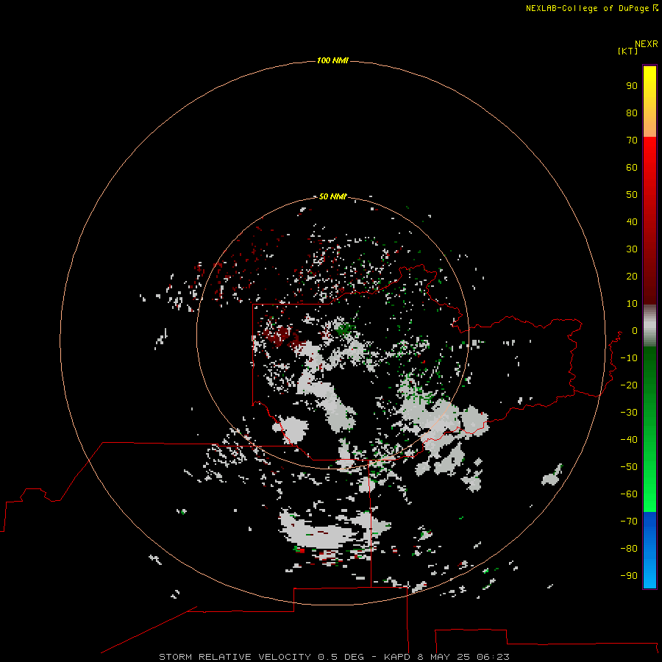The image size is (662, 662).
Task: Click the -40 value on velocity scale
Action: click(629, 440)
